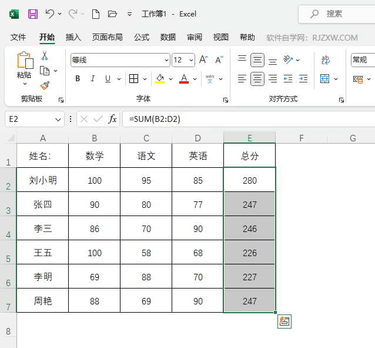
Task: Expand underline style dropdown arrow
Action: 119,79
